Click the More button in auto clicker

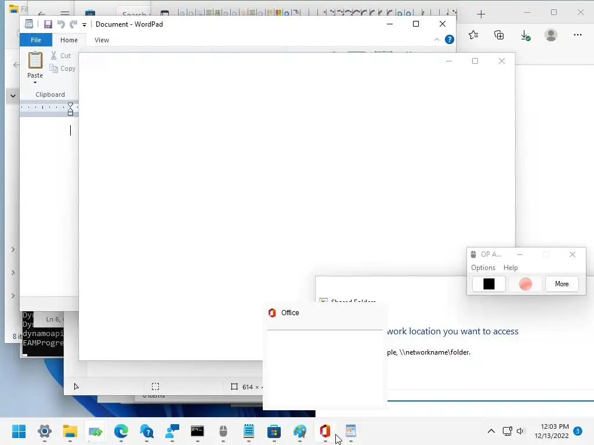coord(562,284)
